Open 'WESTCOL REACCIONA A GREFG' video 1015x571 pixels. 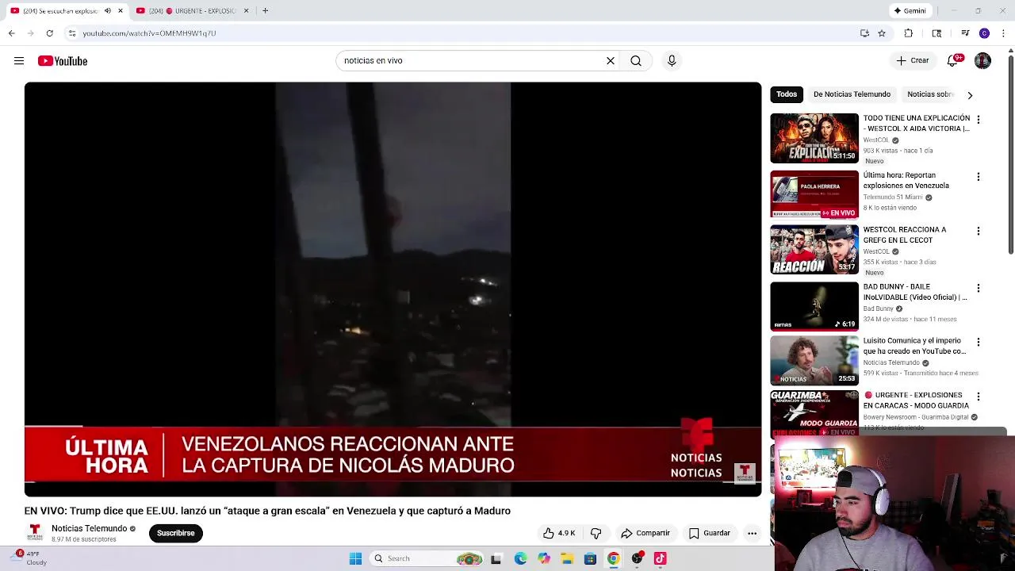click(905, 235)
